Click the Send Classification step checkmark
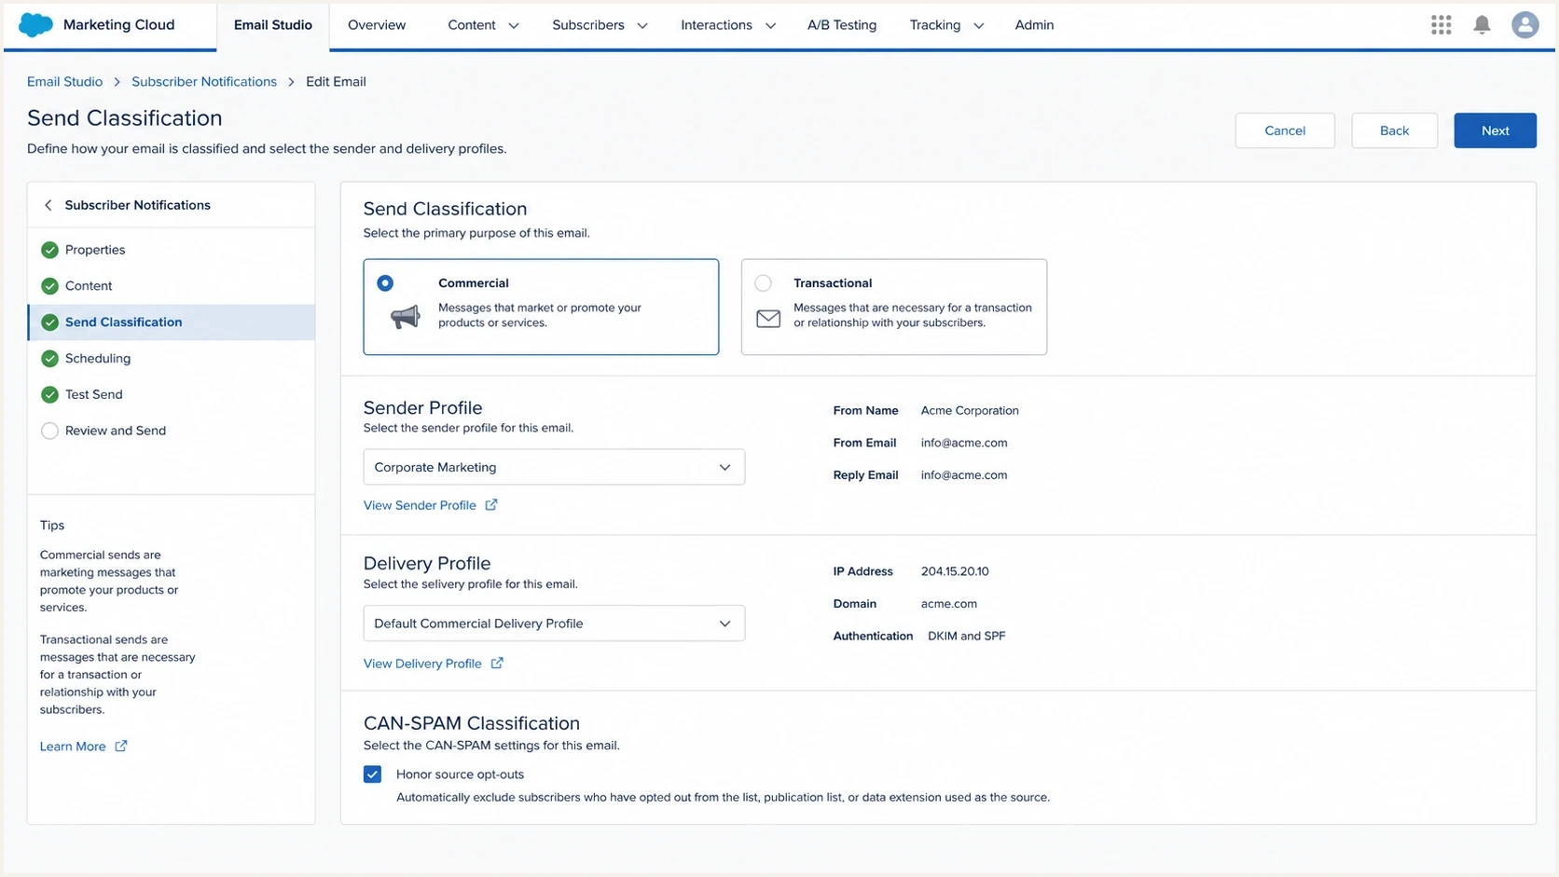This screenshot has height=877, width=1559. point(50,322)
